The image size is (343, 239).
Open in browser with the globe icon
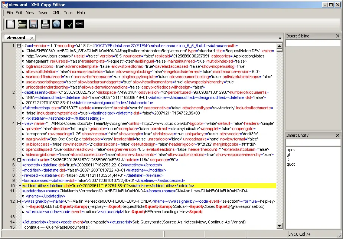(57, 24)
